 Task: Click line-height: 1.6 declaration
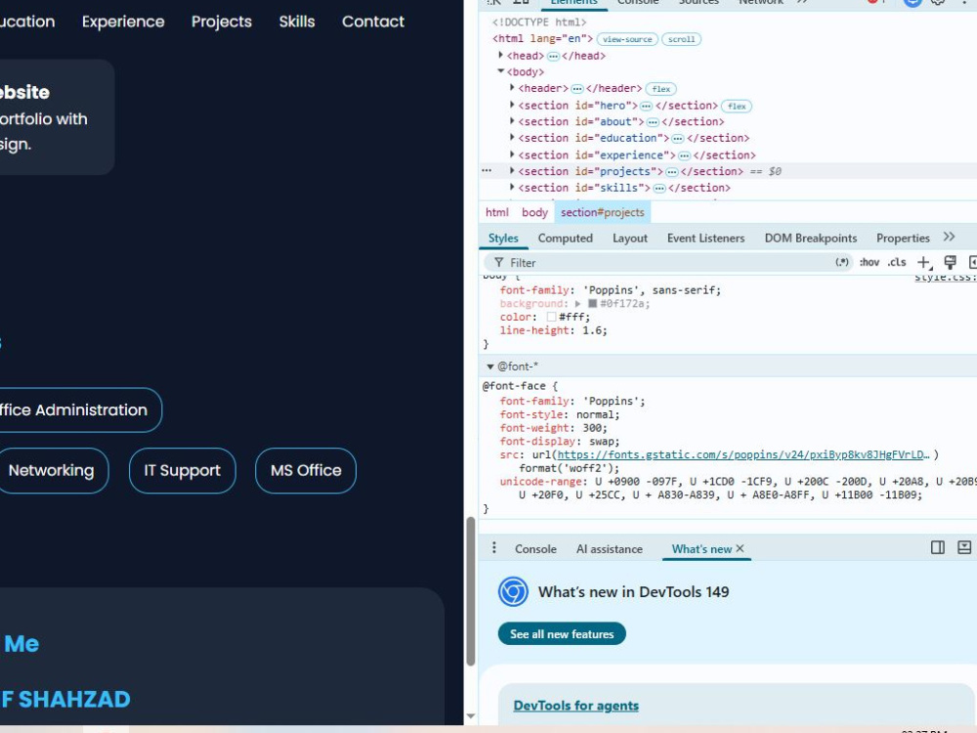pyautogui.click(x=553, y=331)
